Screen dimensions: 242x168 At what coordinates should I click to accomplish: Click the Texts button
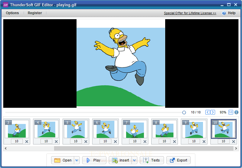coord(152,160)
